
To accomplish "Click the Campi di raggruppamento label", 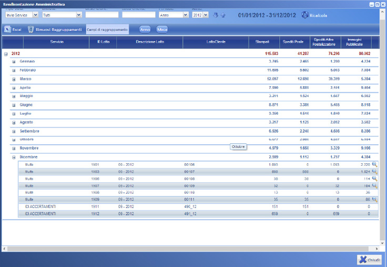I will pos(107,29).
